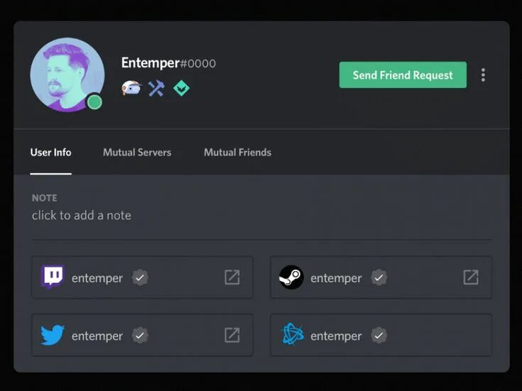Open the three-dot more options menu
The image size is (522, 391).
[x=483, y=75]
